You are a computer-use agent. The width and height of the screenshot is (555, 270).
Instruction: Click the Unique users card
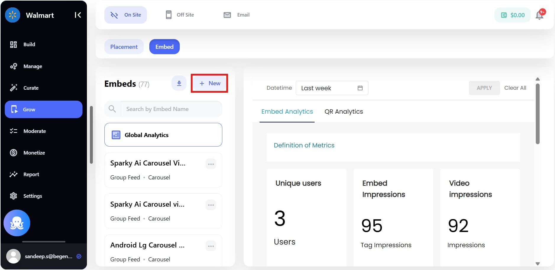[x=307, y=218]
